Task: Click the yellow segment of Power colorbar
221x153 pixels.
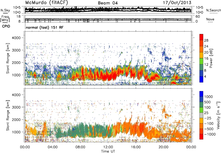Action: 201,55
